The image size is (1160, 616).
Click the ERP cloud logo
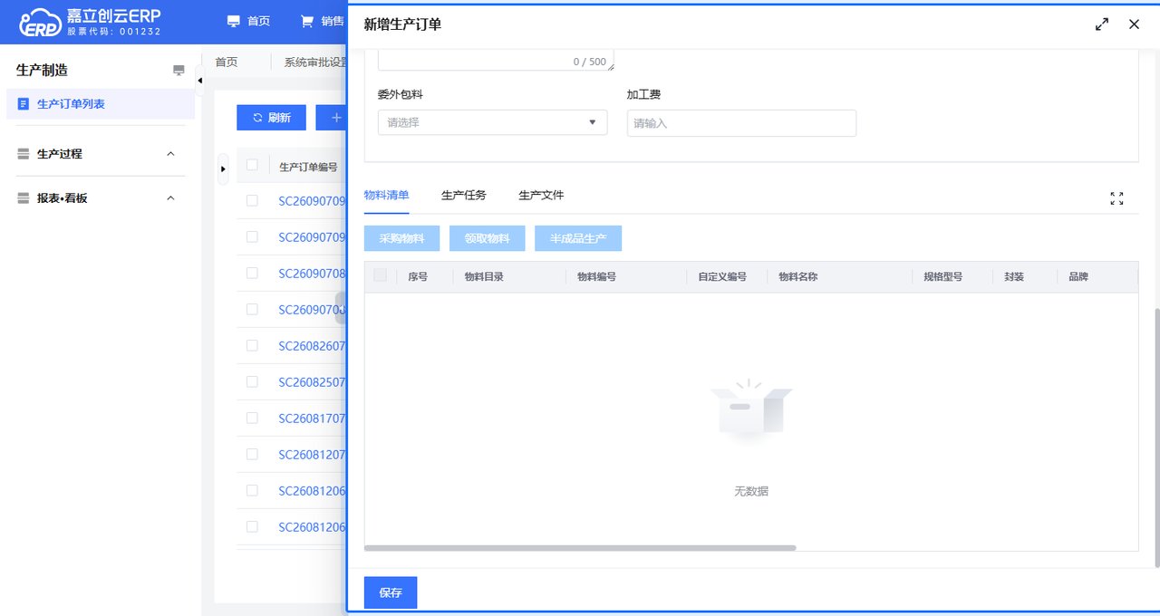[x=40, y=22]
